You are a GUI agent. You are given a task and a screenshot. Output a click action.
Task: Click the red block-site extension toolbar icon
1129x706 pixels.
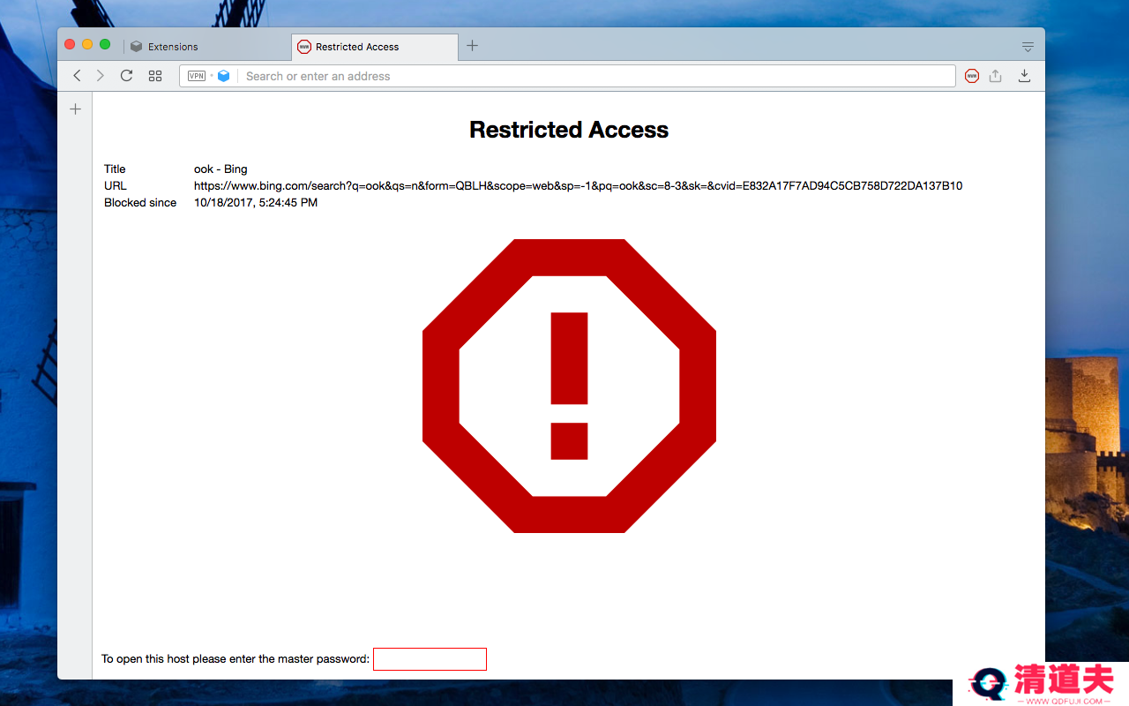[x=972, y=76]
